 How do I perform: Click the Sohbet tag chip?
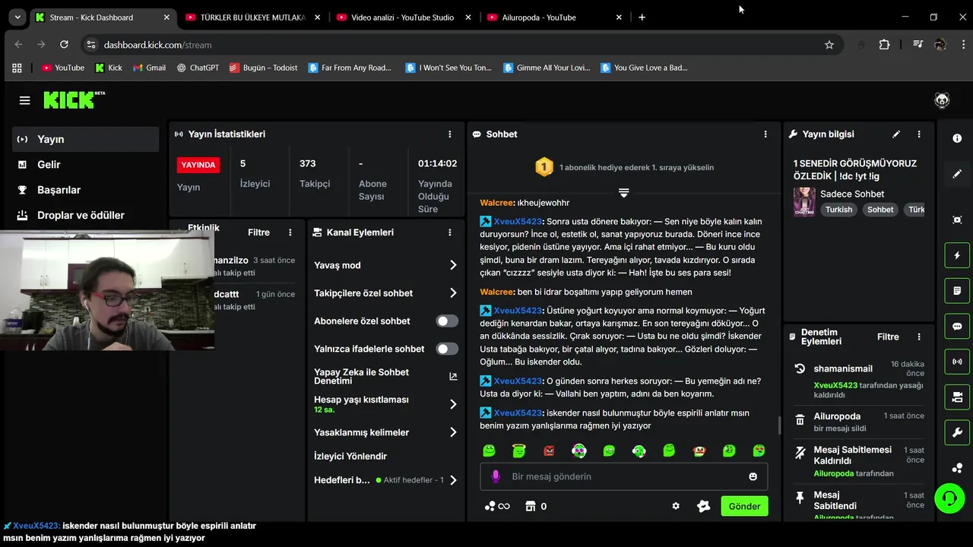click(880, 210)
